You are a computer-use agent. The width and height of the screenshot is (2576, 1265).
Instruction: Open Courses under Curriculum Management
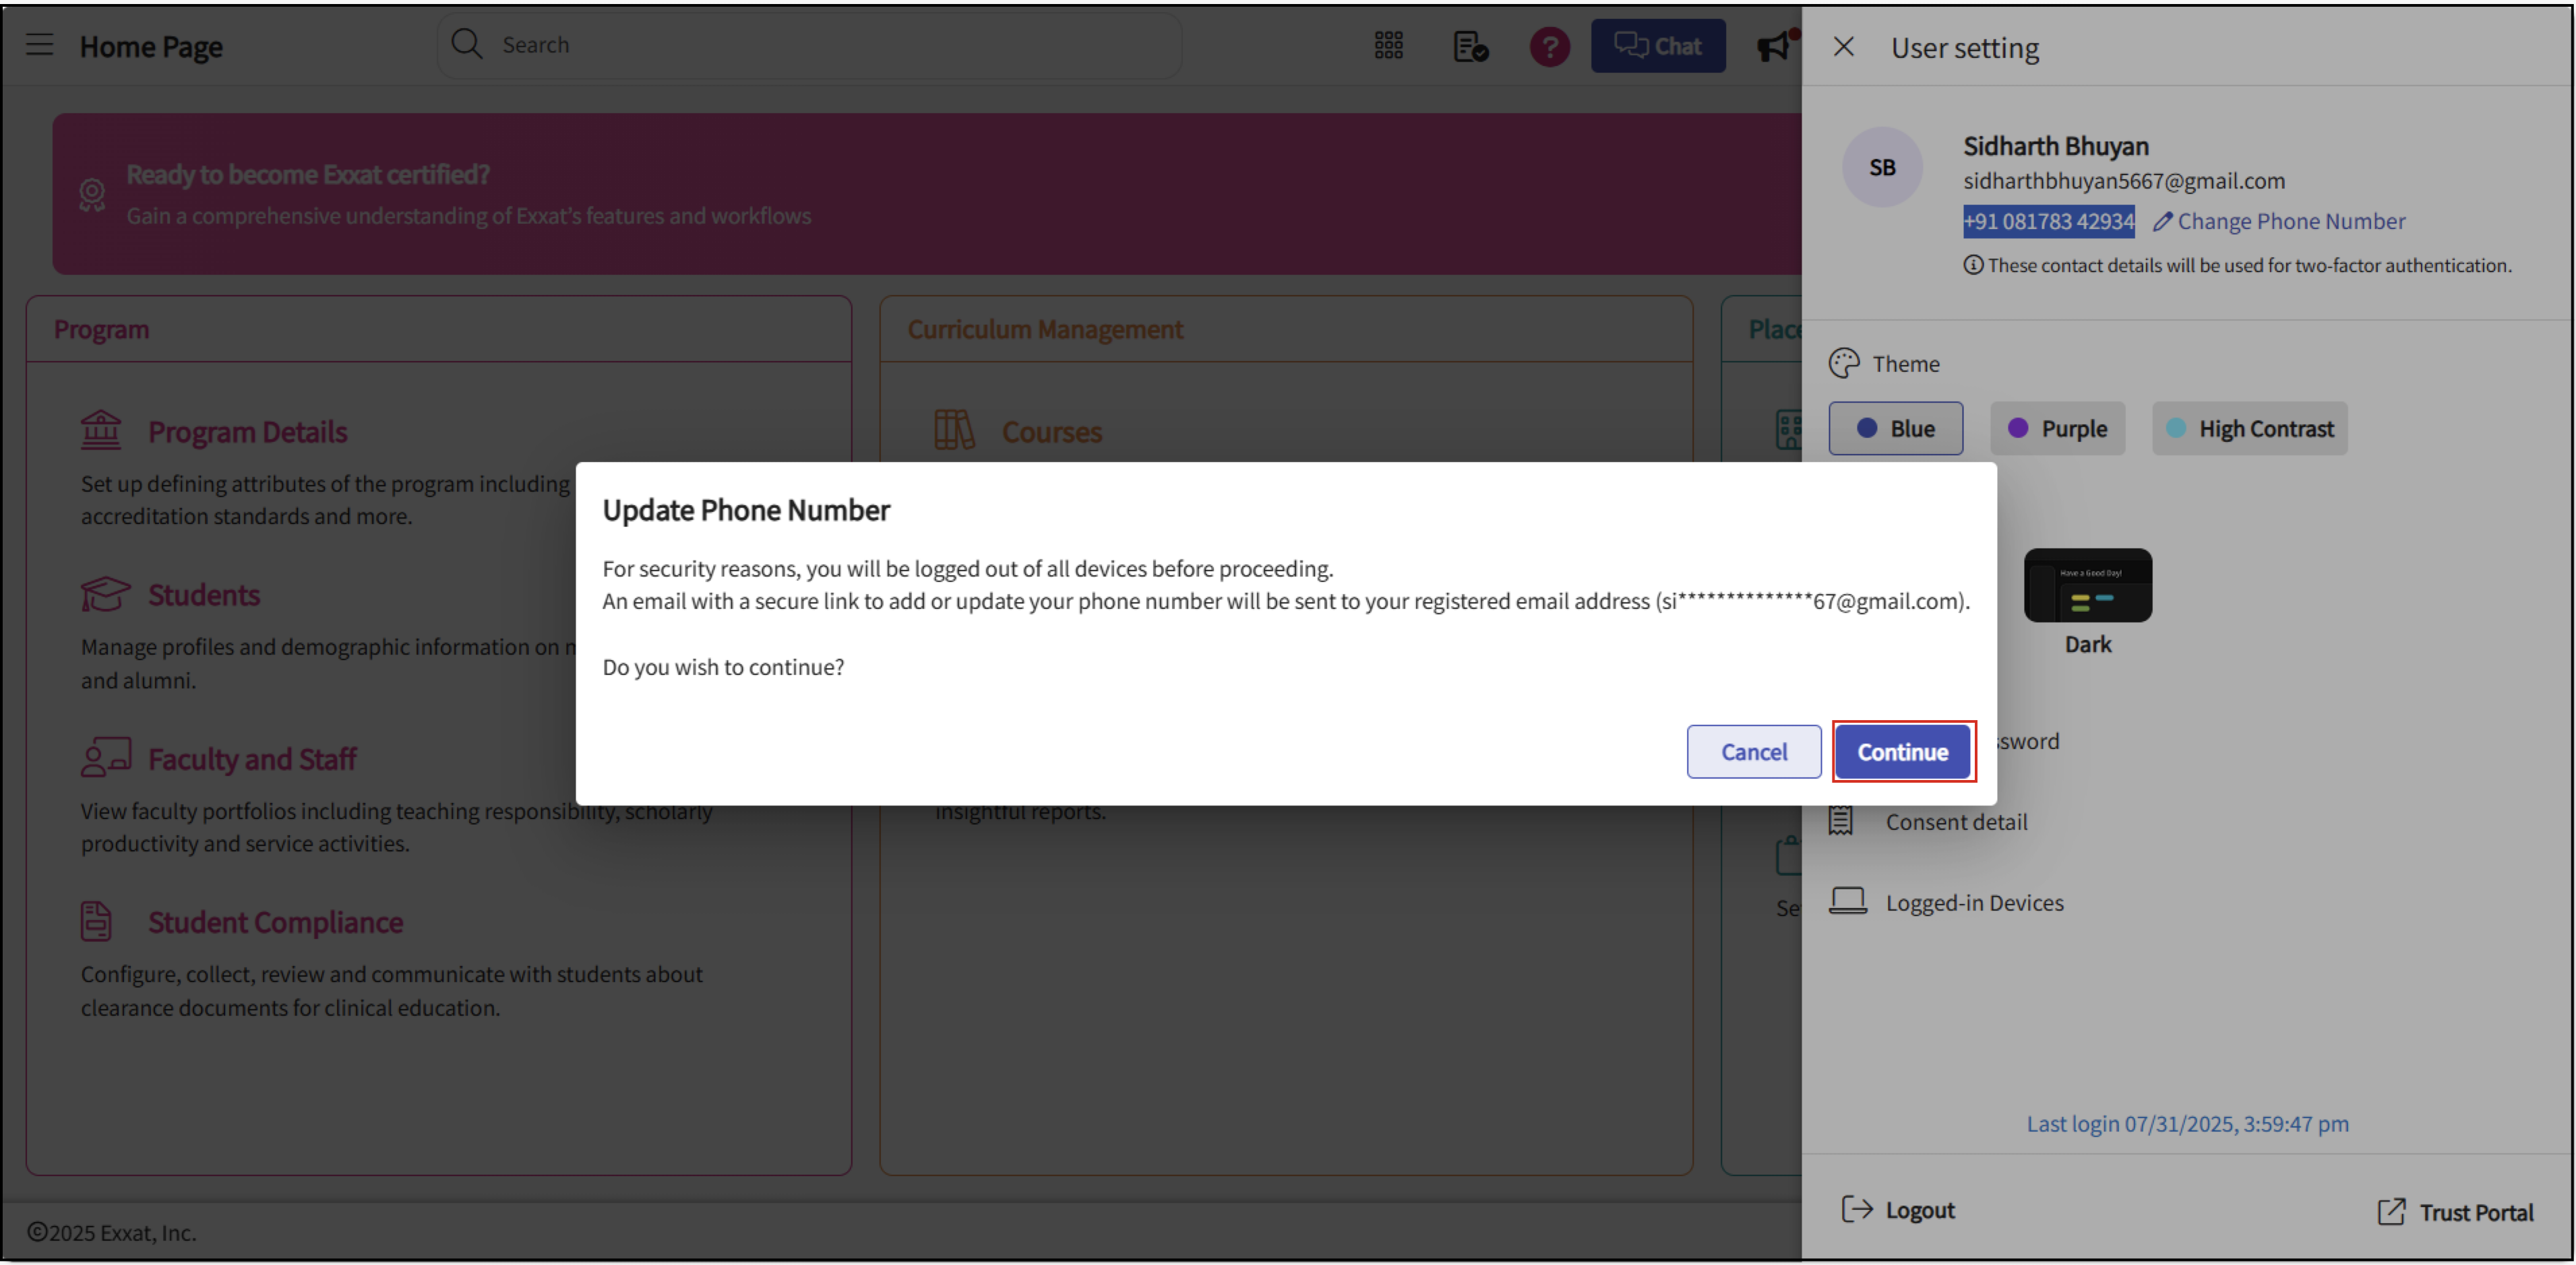(x=1051, y=430)
